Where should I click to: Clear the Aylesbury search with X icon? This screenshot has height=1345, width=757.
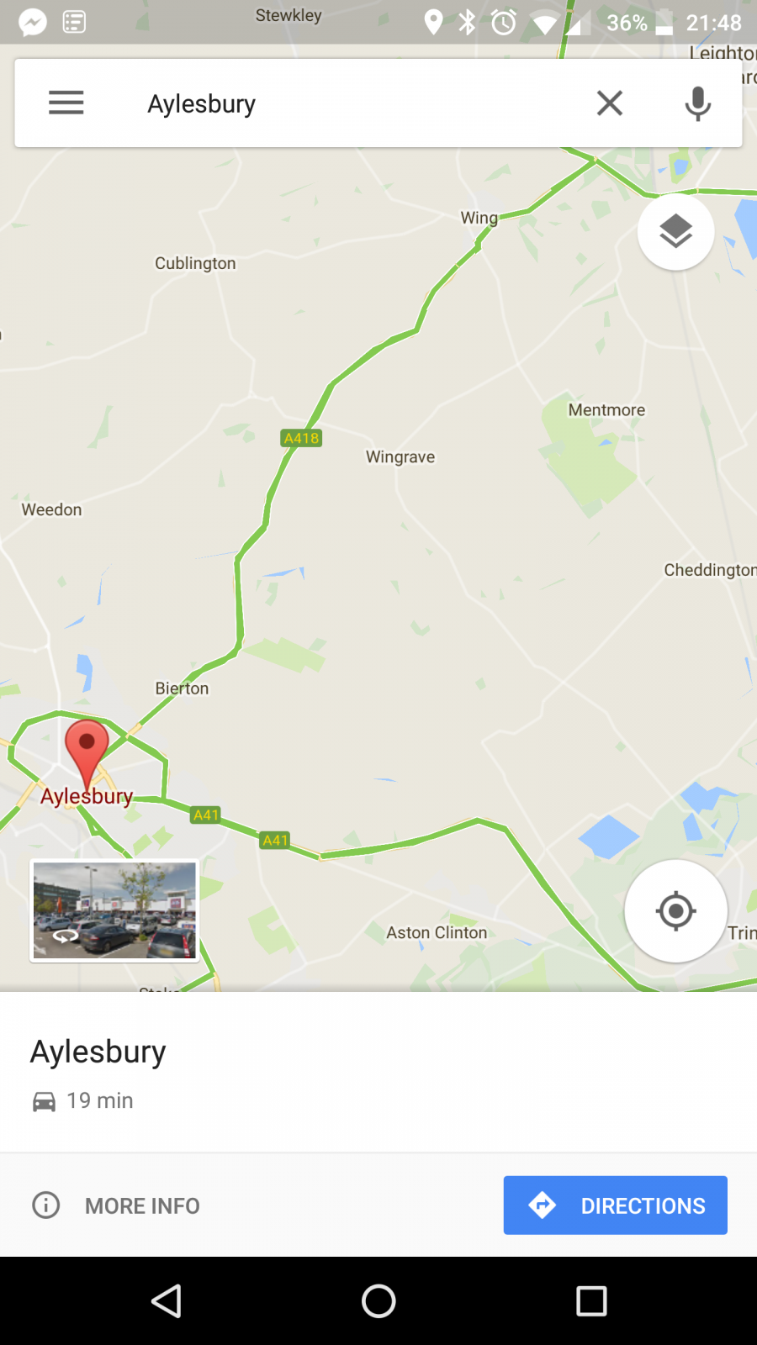click(610, 103)
